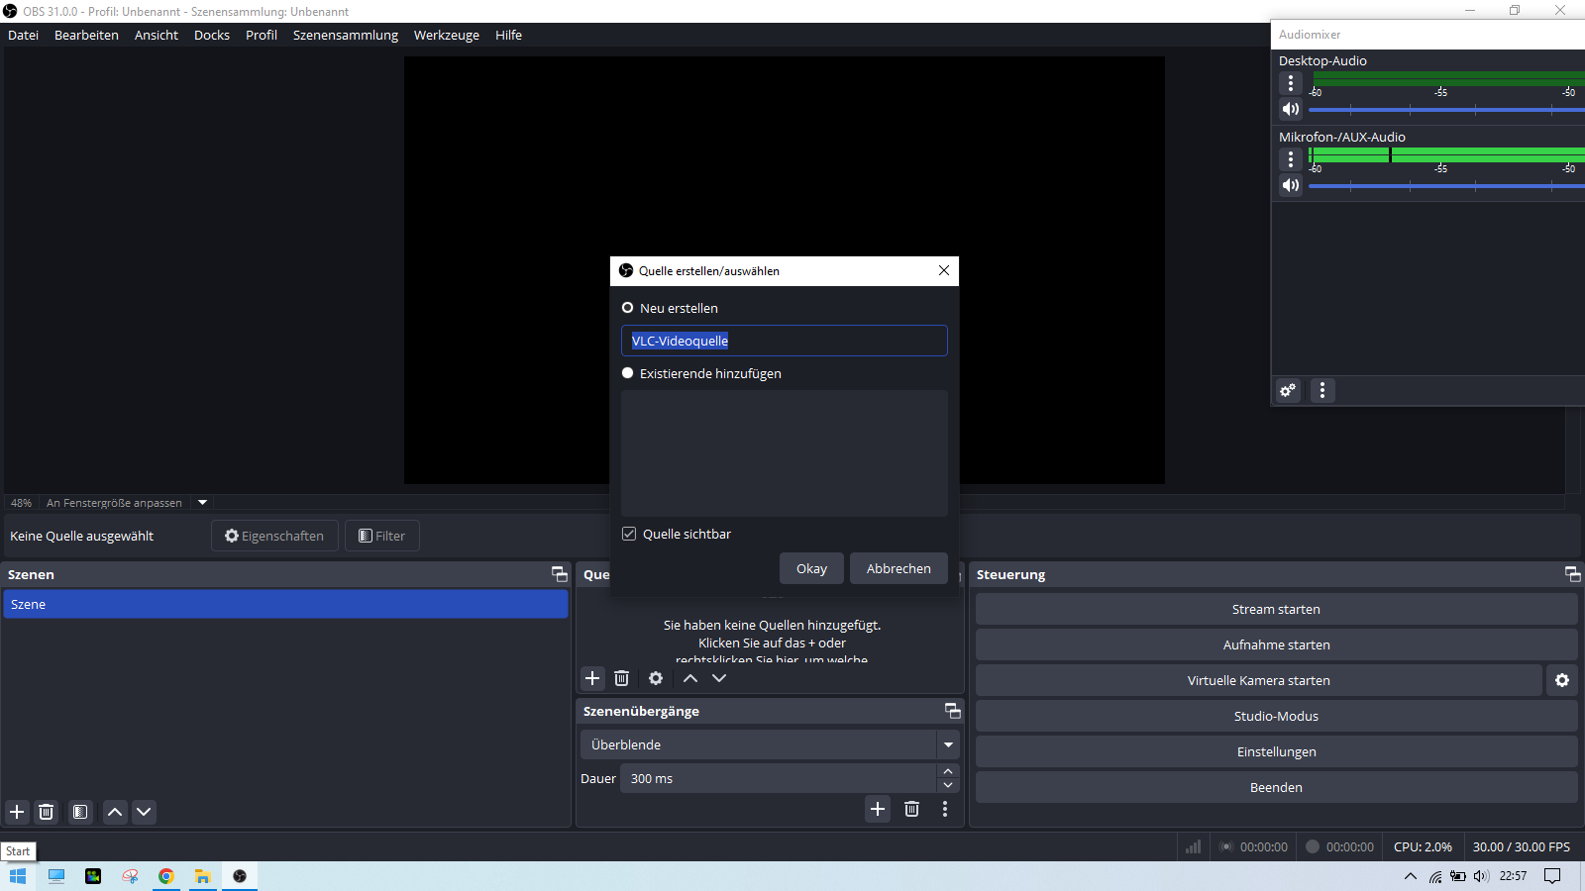Image resolution: width=1585 pixels, height=891 pixels.
Task: Confirm the dialog with Okay
Action: (x=811, y=568)
